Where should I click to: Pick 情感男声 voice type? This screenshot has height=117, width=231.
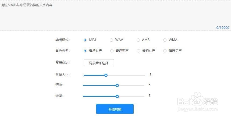(x=165, y=51)
